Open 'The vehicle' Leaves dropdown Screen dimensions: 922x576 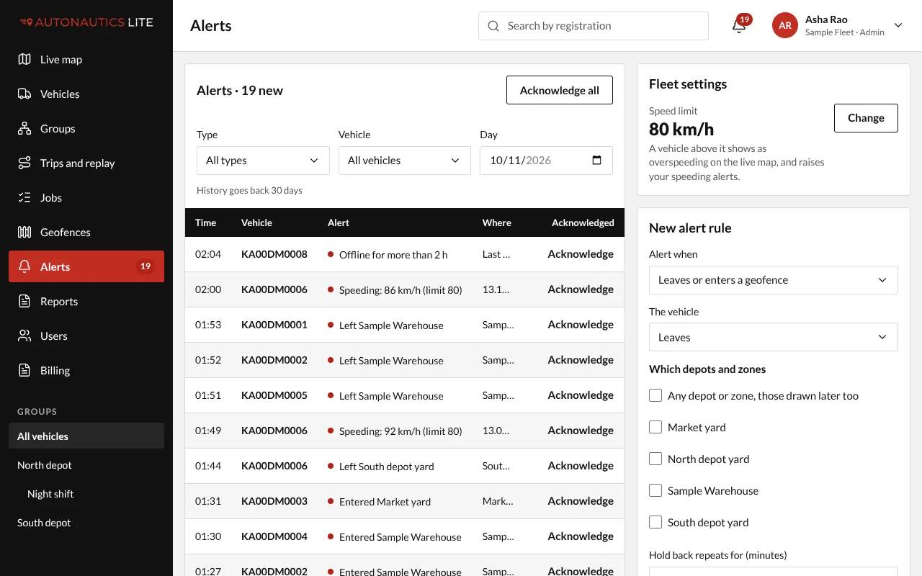point(774,337)
